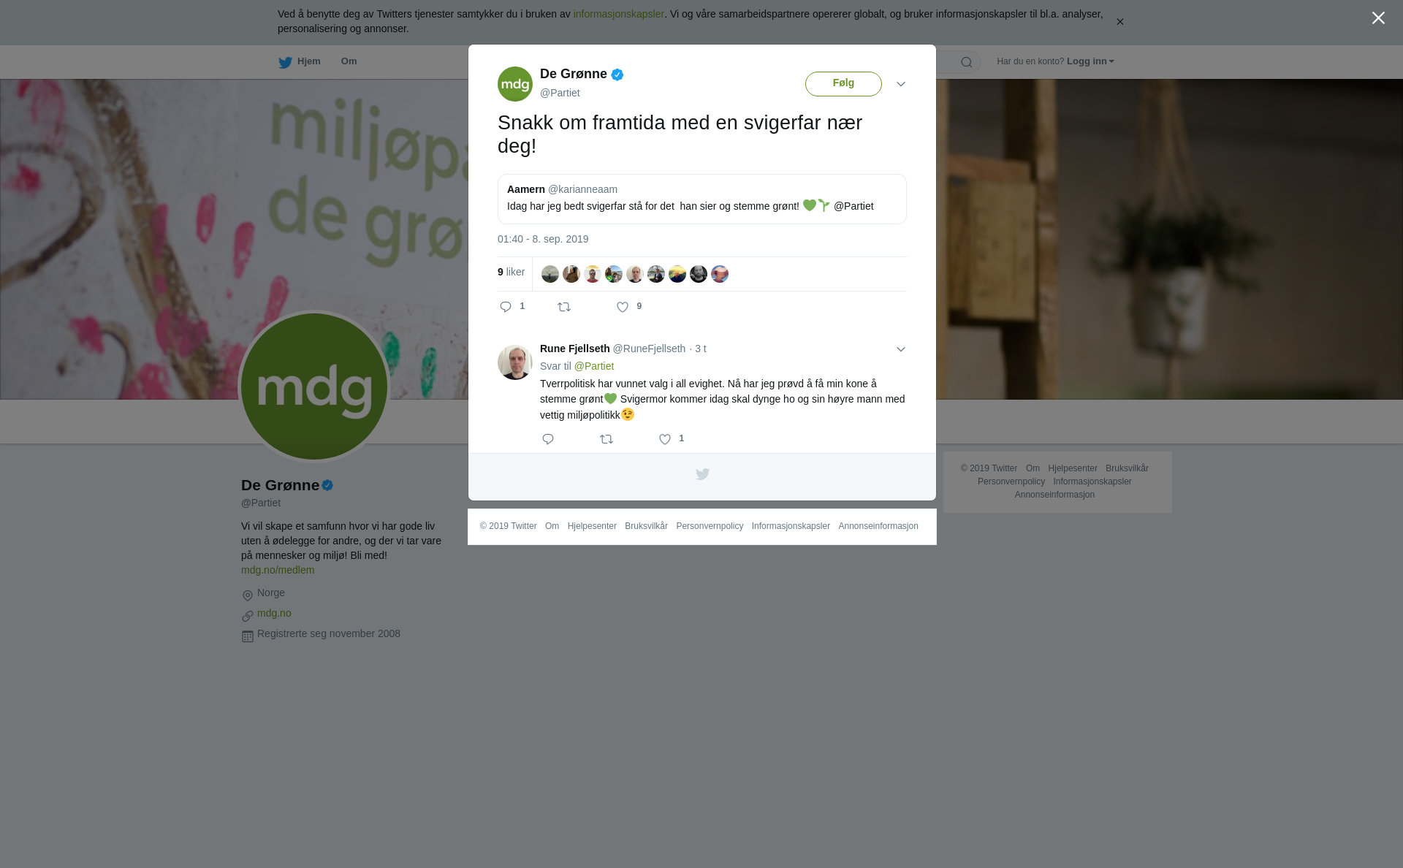Retweet the De Grønne tweet

[564, 307]
